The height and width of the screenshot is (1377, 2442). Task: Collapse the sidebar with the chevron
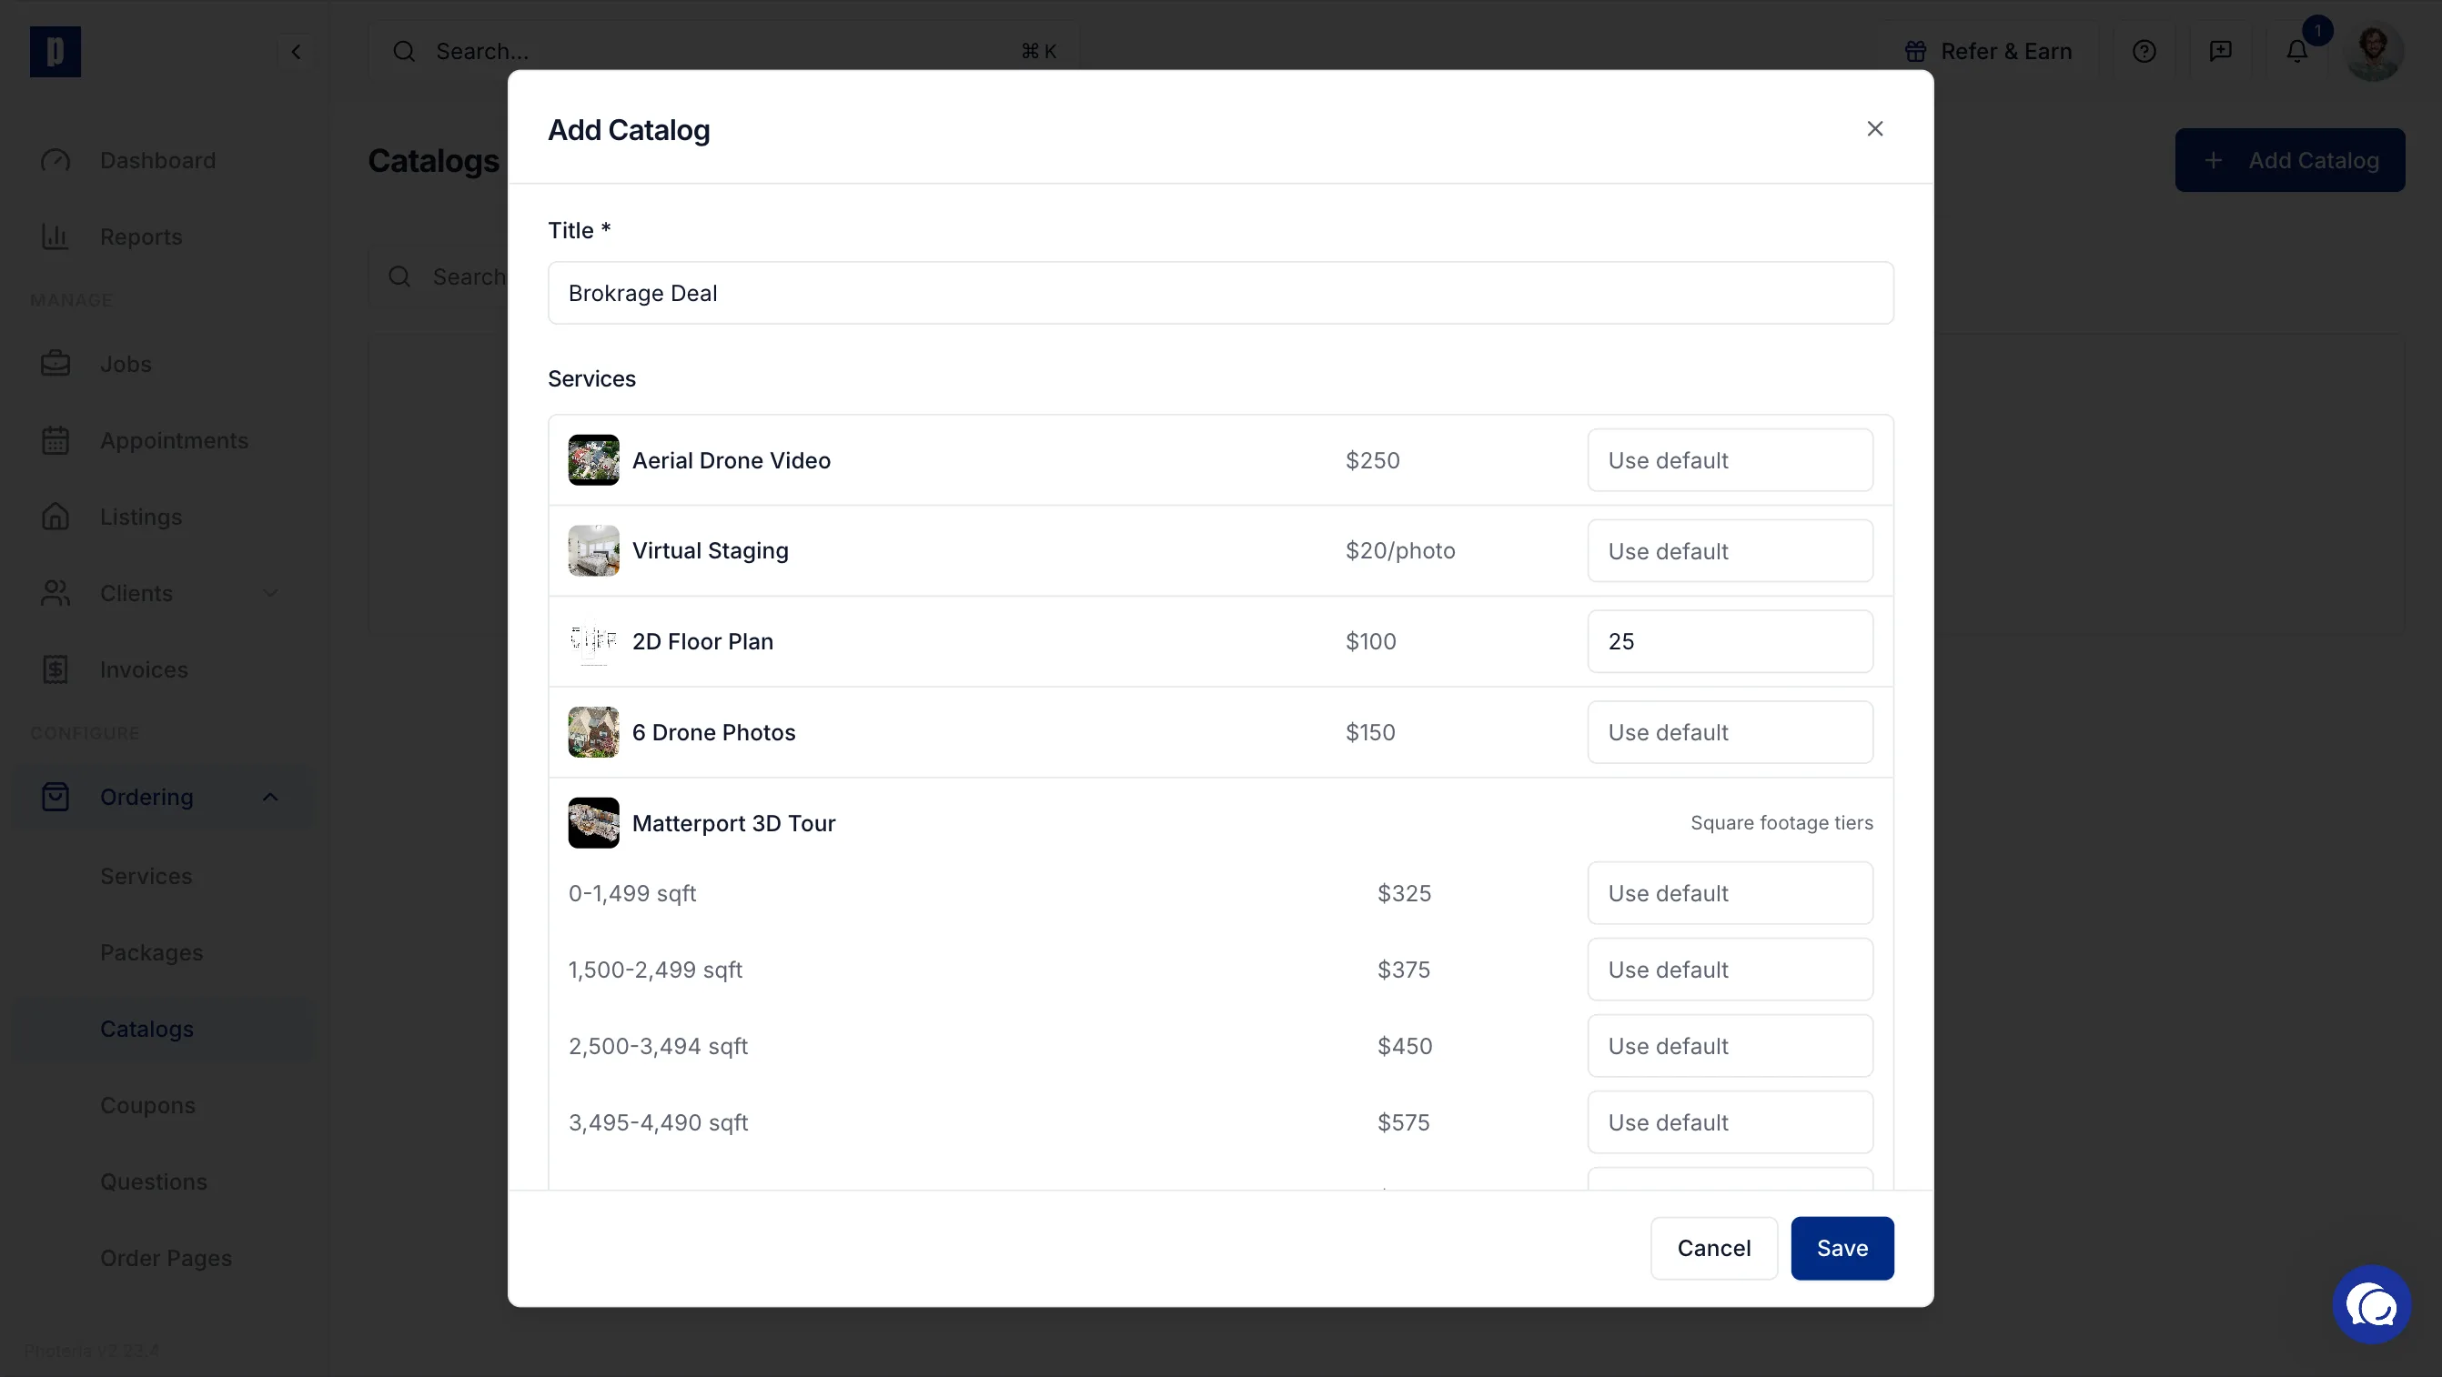click(296, 51)
